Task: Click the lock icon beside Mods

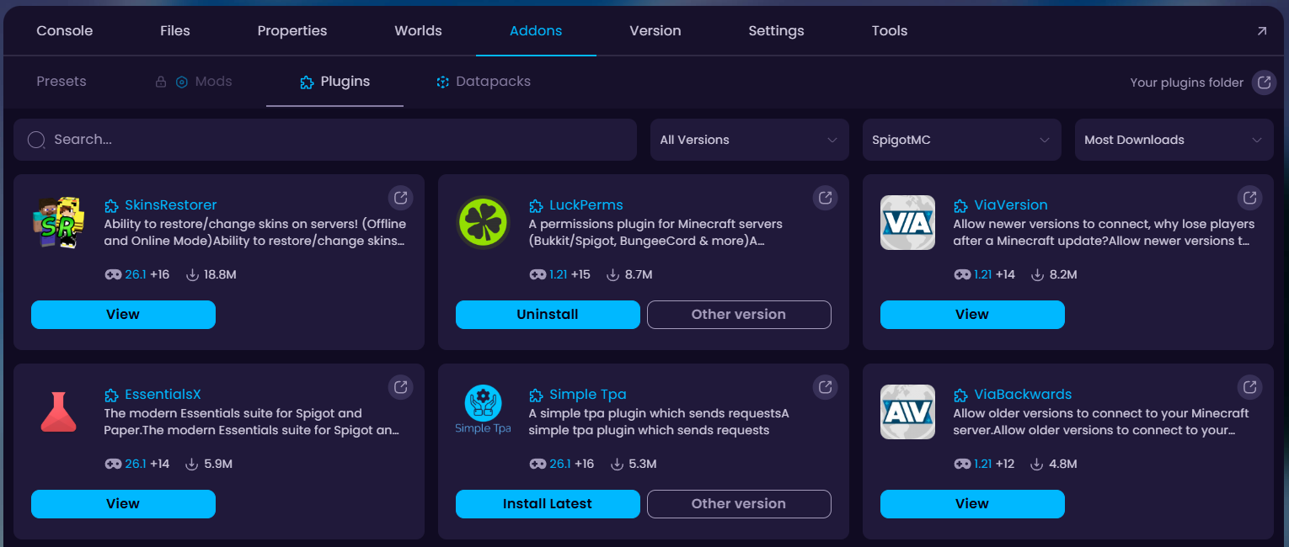Action: [x=160, y=82]
